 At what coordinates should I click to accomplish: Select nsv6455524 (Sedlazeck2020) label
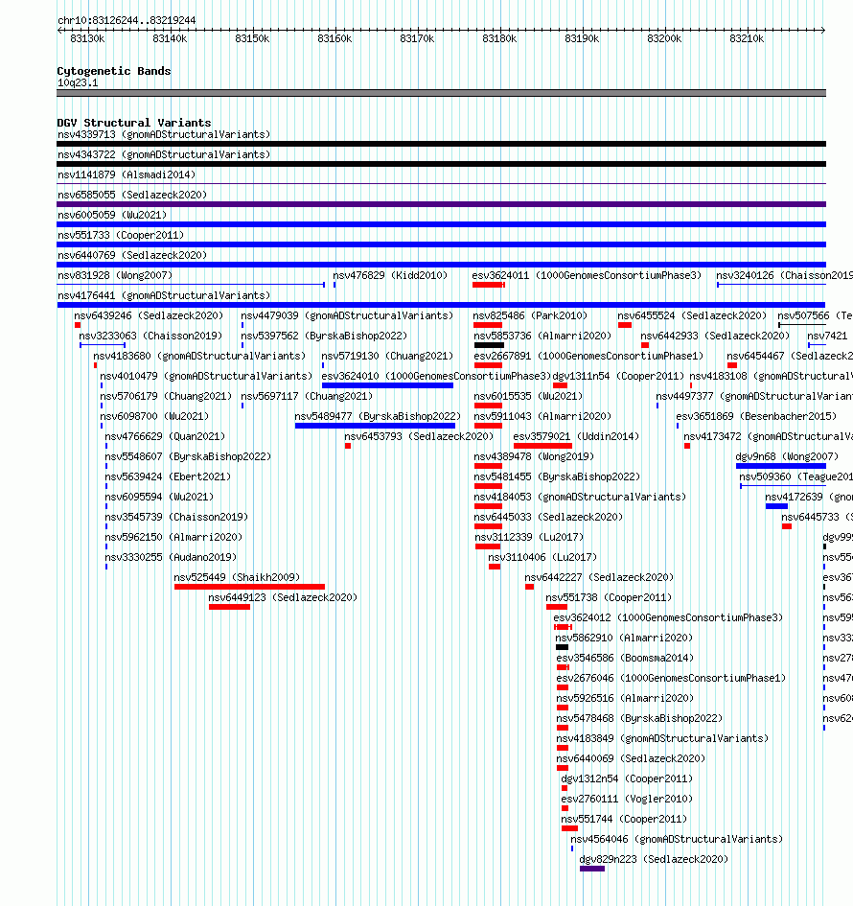click(692, 316)
